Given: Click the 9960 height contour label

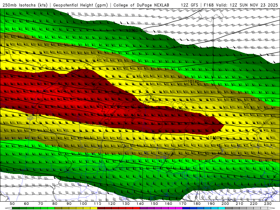Looking at the screenshot, I should (133, 30).
